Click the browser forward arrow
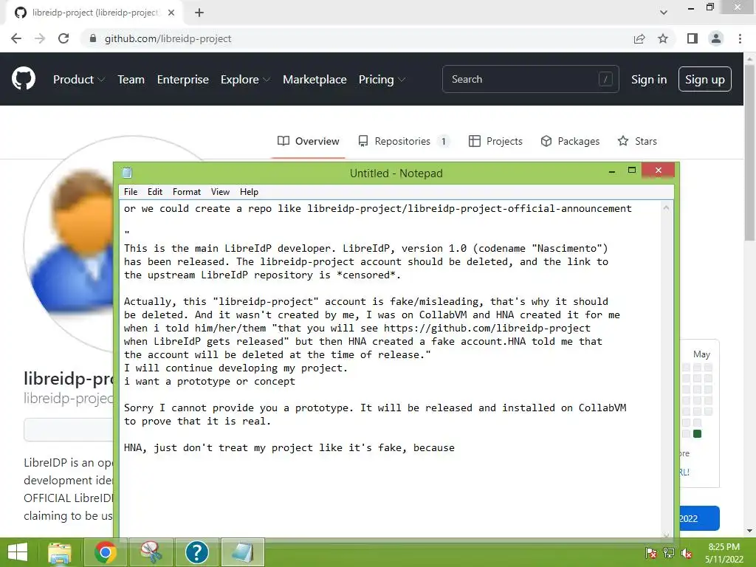 (x=40, y=38)
